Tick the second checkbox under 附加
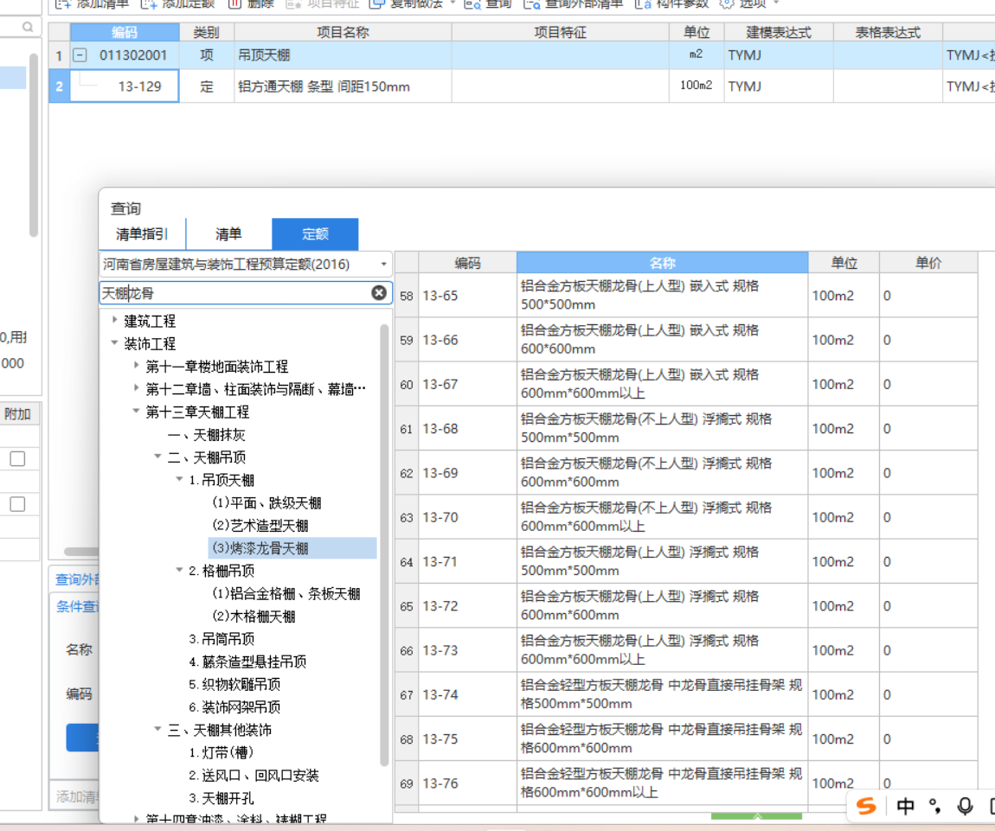The image size is (995, 831). tap(18, 504)
